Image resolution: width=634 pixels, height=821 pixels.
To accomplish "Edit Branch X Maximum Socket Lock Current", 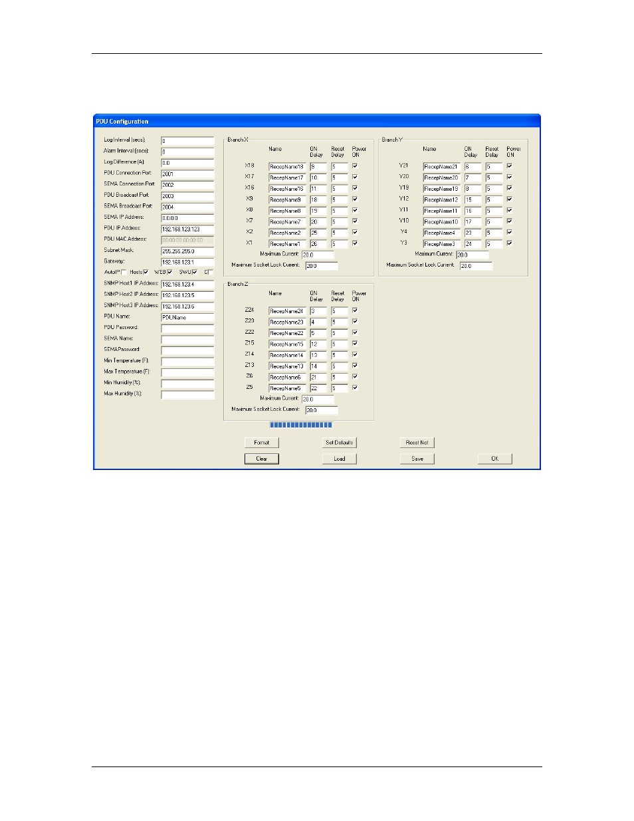I will (x=322, y=266).
